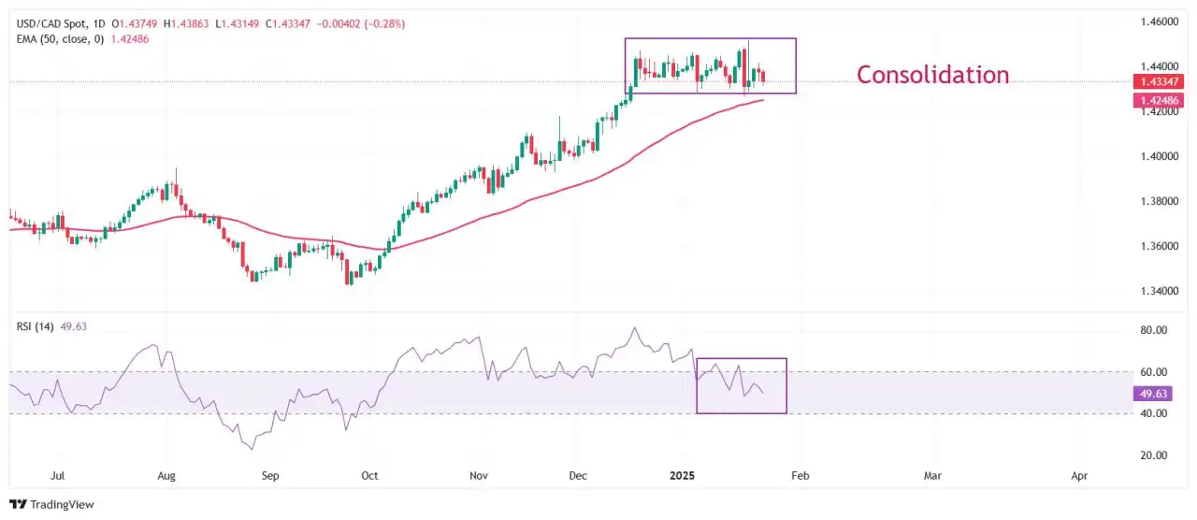Click the RSI (14) indicator label
Screen dimensions: 1197x520
pos(36,326)
